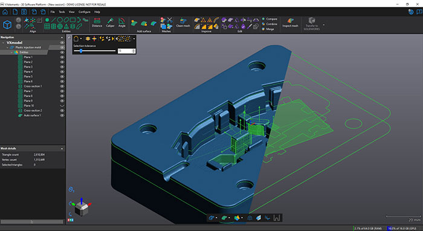Viewport: 423px width, 231px height.
Task: Run the Clean mesh tool
Action: click(x=183, y=22)
